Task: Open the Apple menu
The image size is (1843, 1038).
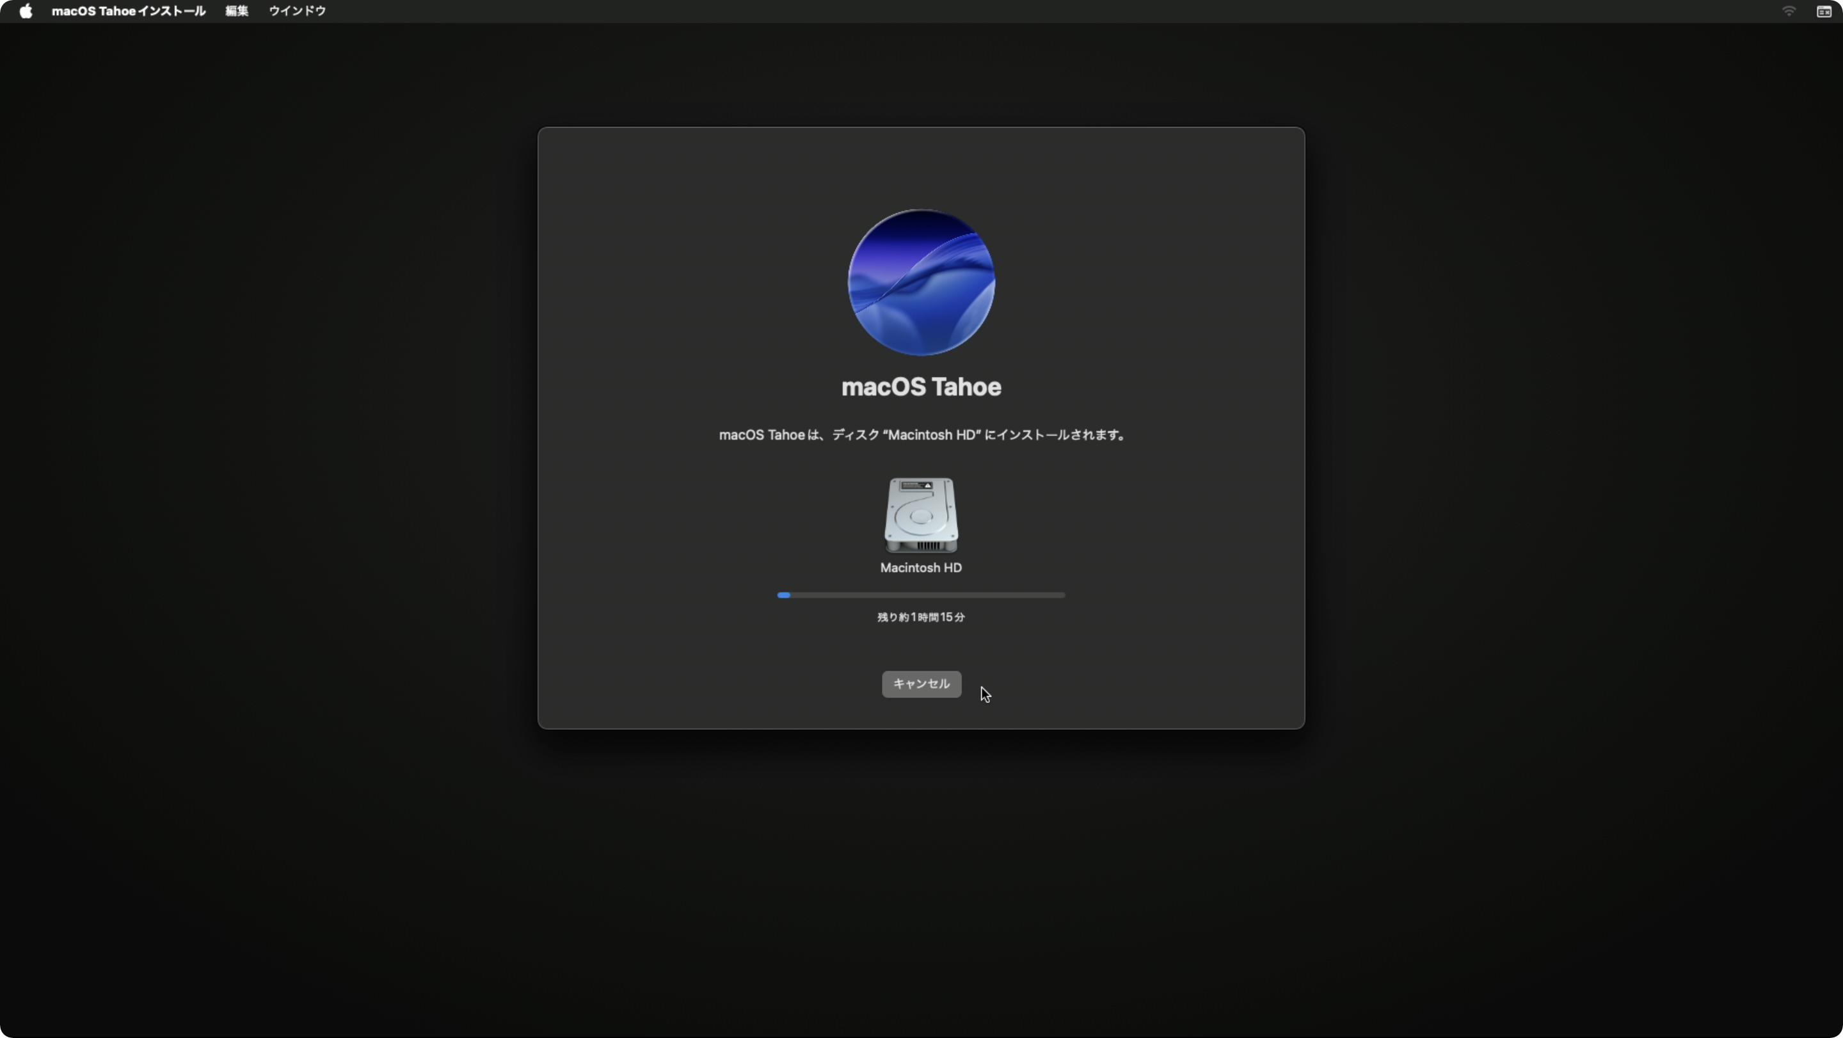Action: pos(26,11)
